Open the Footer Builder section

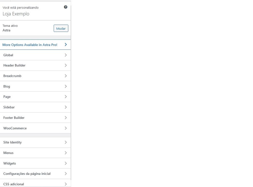tap(35, 118)
